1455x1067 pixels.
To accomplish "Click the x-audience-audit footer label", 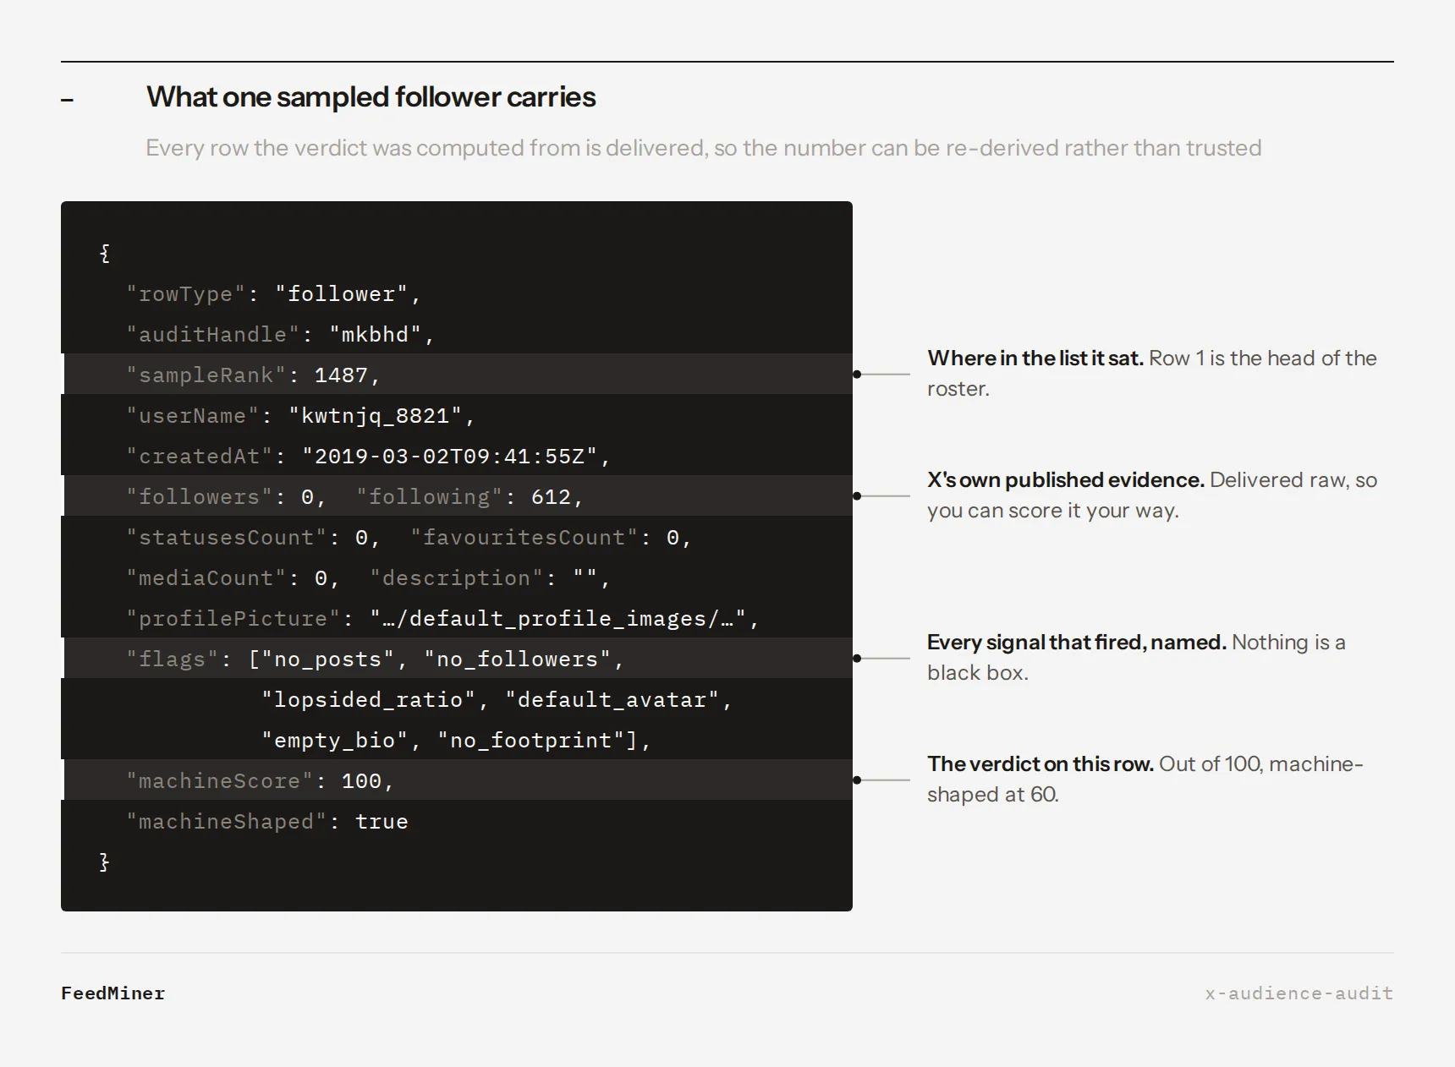I will click(x=1299, y=993).
